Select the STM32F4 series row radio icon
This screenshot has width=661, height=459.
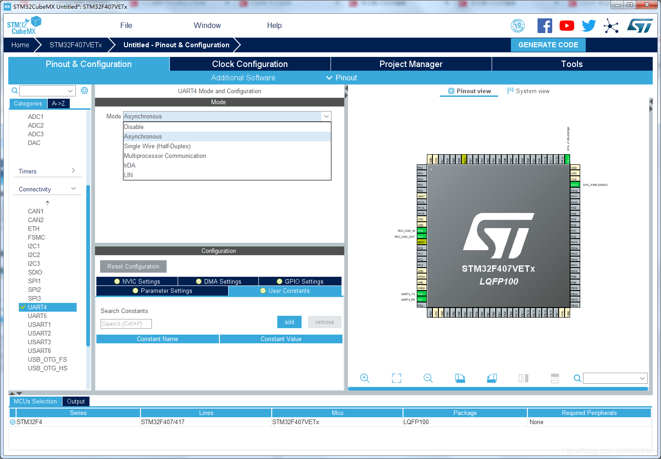[x=13, y=422]
